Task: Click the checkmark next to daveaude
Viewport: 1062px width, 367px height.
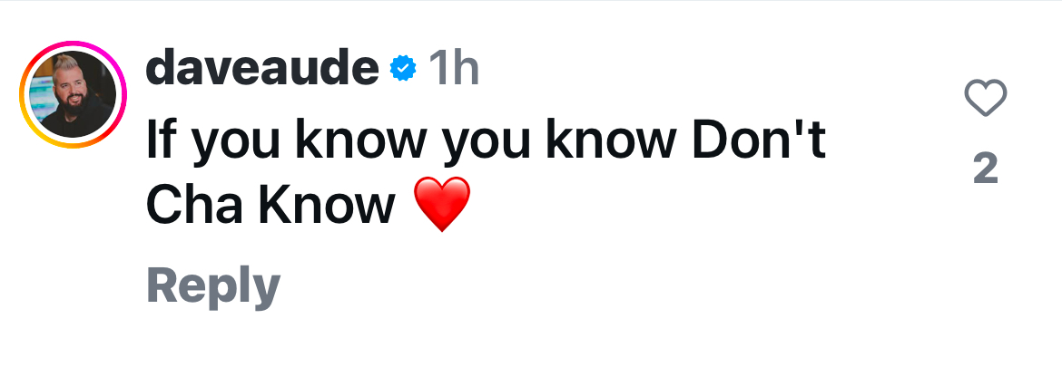Action: (x=403, y=68)
